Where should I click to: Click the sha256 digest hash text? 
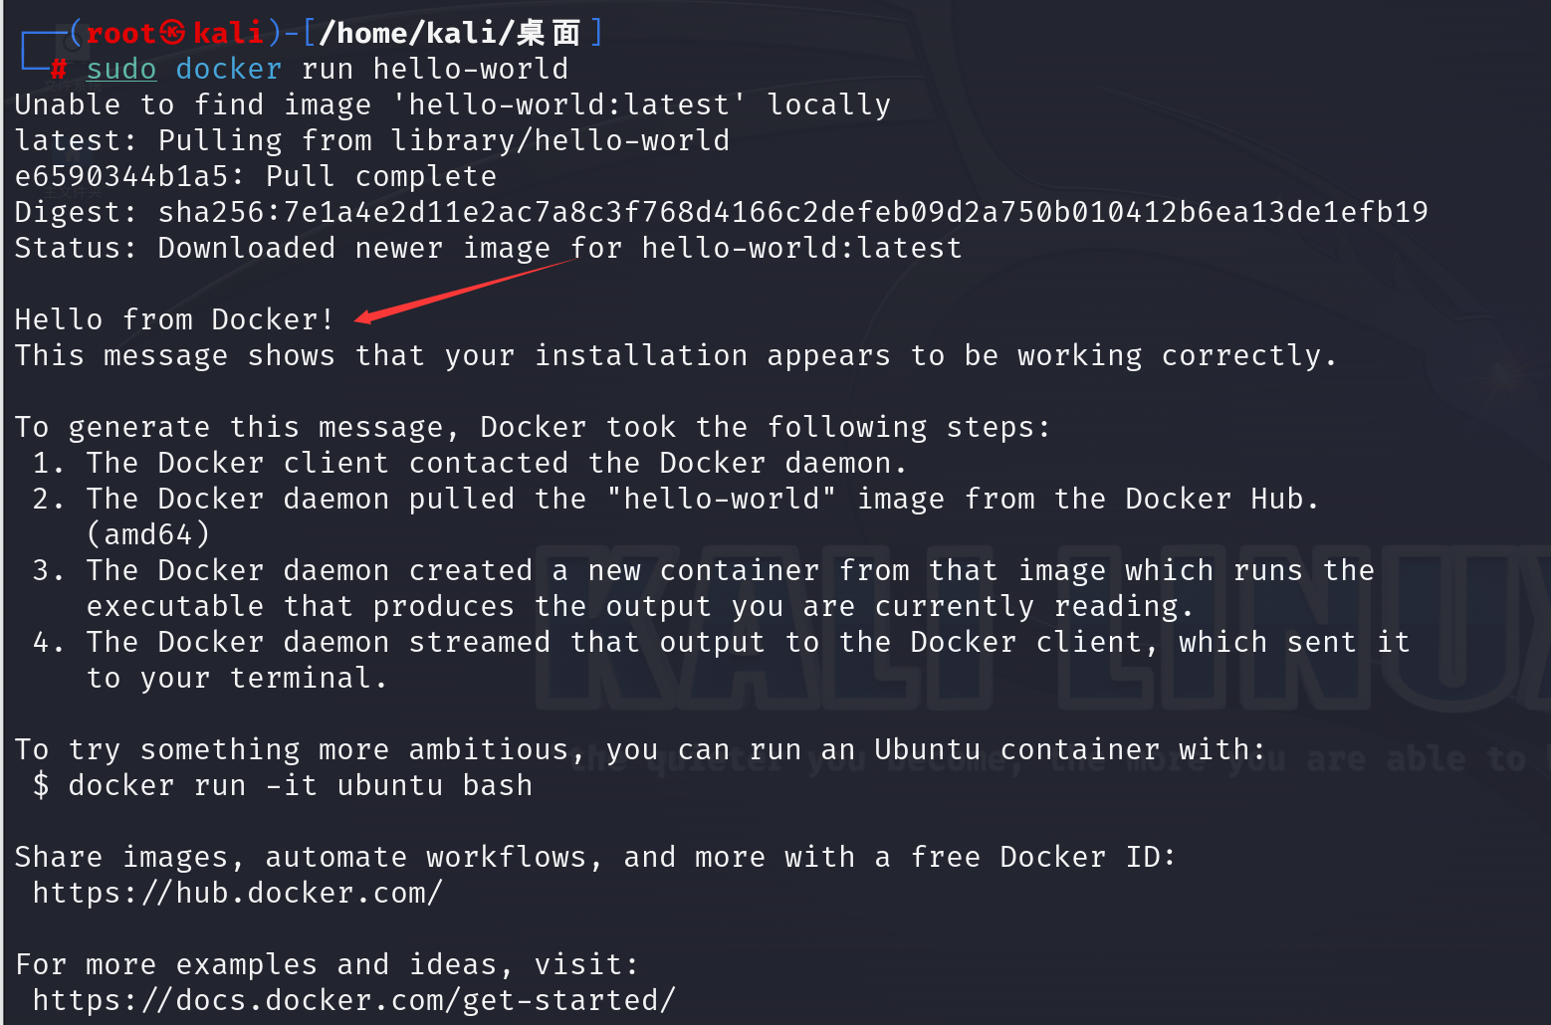(793, 212)
